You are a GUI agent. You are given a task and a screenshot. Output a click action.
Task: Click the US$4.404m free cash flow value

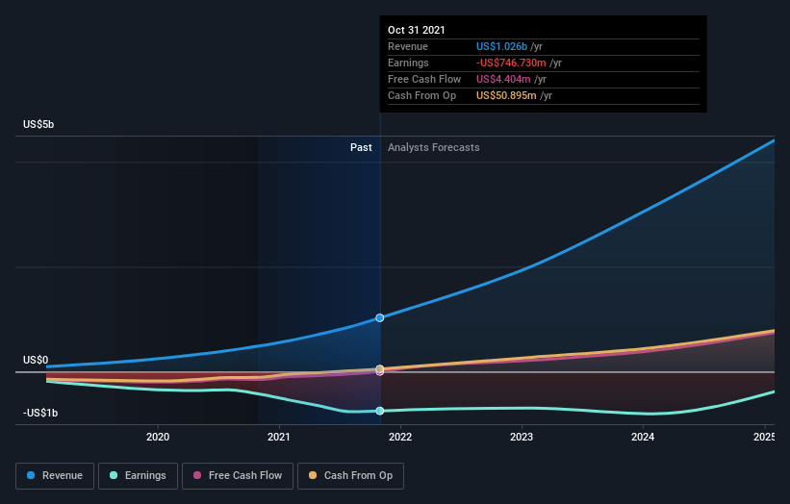pyautogui.click(x=503, y=79)
